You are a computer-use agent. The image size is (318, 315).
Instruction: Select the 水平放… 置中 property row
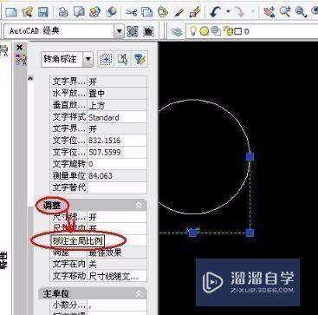point(98,94)
